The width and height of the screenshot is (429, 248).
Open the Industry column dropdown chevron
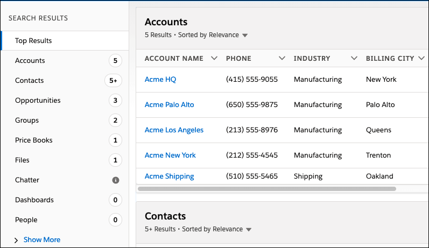[354, 58]
